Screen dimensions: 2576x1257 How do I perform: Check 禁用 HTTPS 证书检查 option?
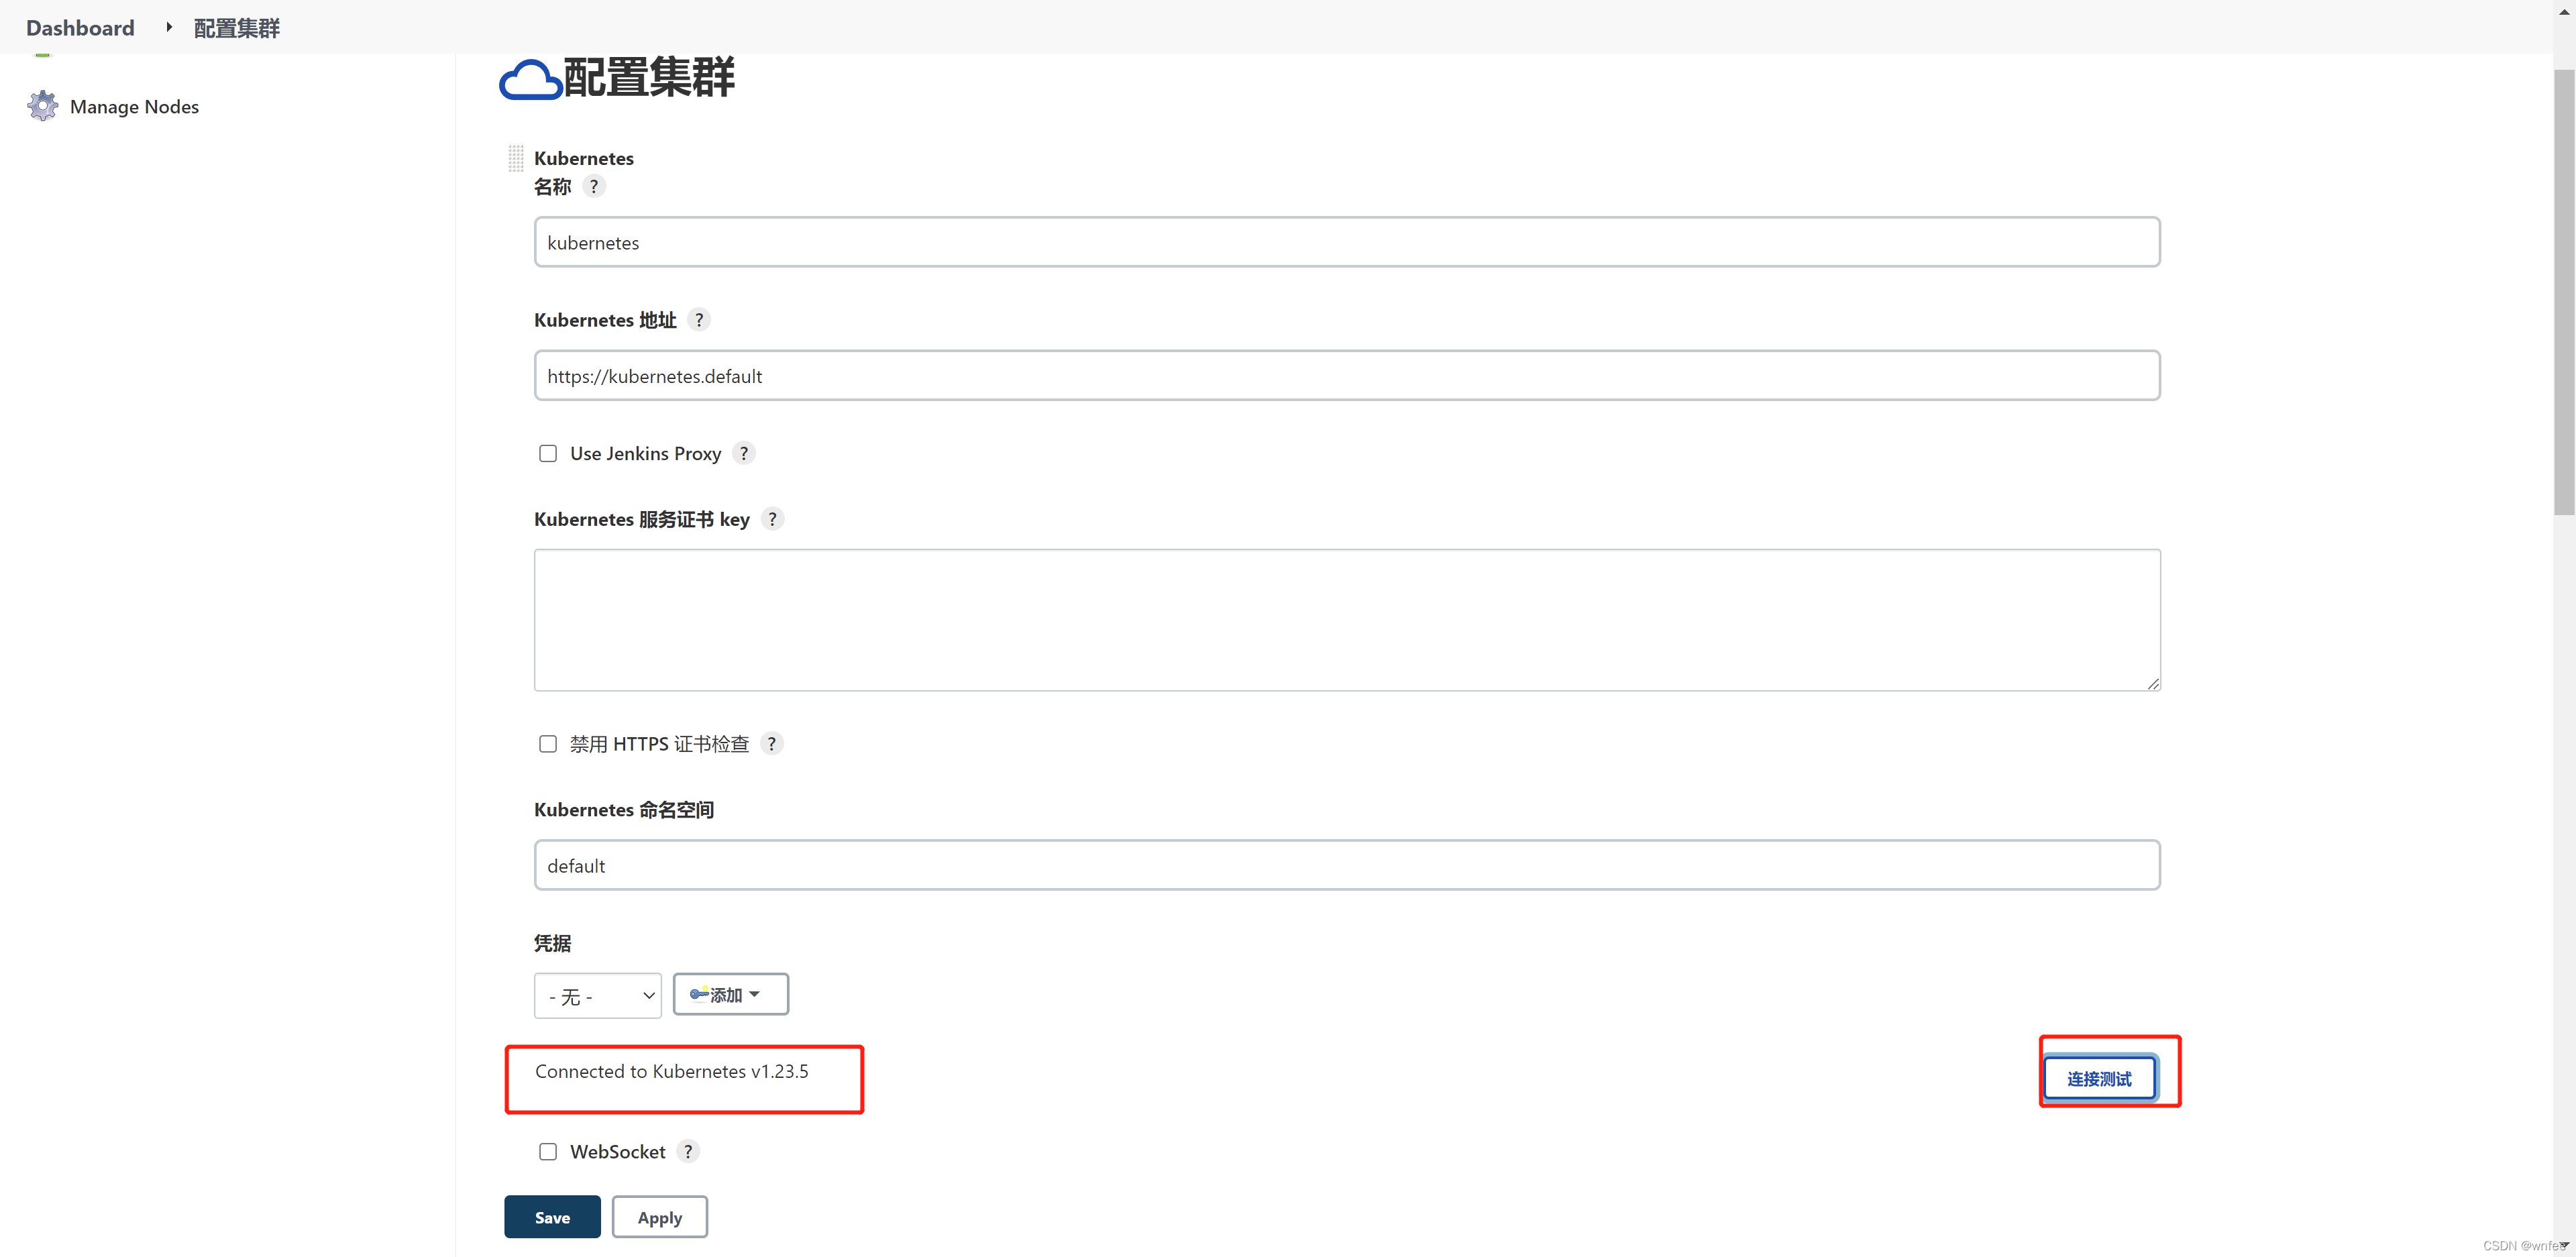(x=548, y=744)
